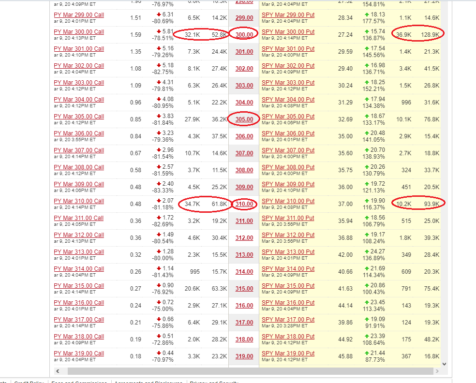Open the SPY Mar 302.00 Call link

click(79, 66)
